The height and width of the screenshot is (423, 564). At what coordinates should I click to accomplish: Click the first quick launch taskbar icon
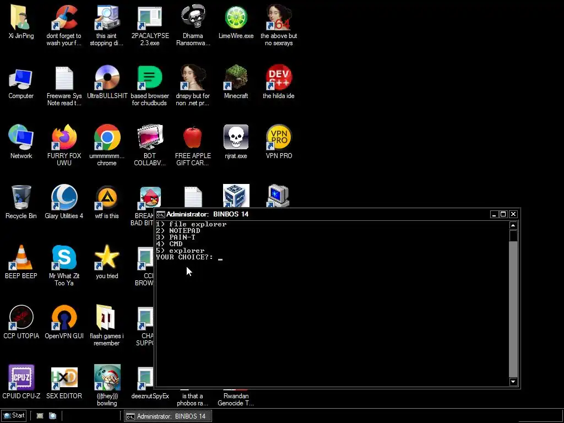[x=40, y=416]
